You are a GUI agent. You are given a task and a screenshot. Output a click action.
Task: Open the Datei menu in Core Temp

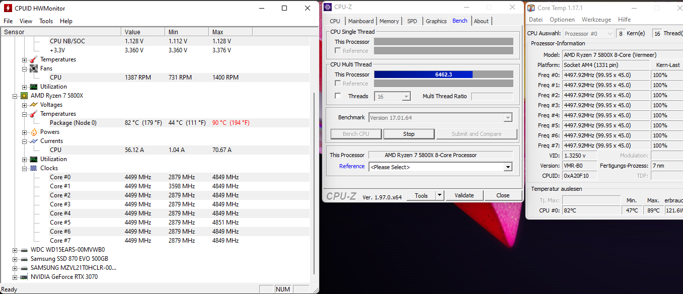pyautogui.click(x=536, y=20)
